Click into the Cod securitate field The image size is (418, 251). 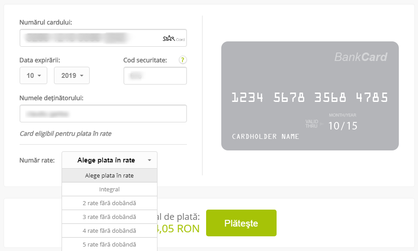click(x=155, y=76)
